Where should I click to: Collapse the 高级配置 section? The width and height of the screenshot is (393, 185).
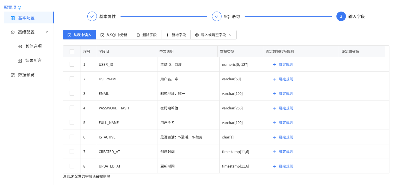click(47, 32)
